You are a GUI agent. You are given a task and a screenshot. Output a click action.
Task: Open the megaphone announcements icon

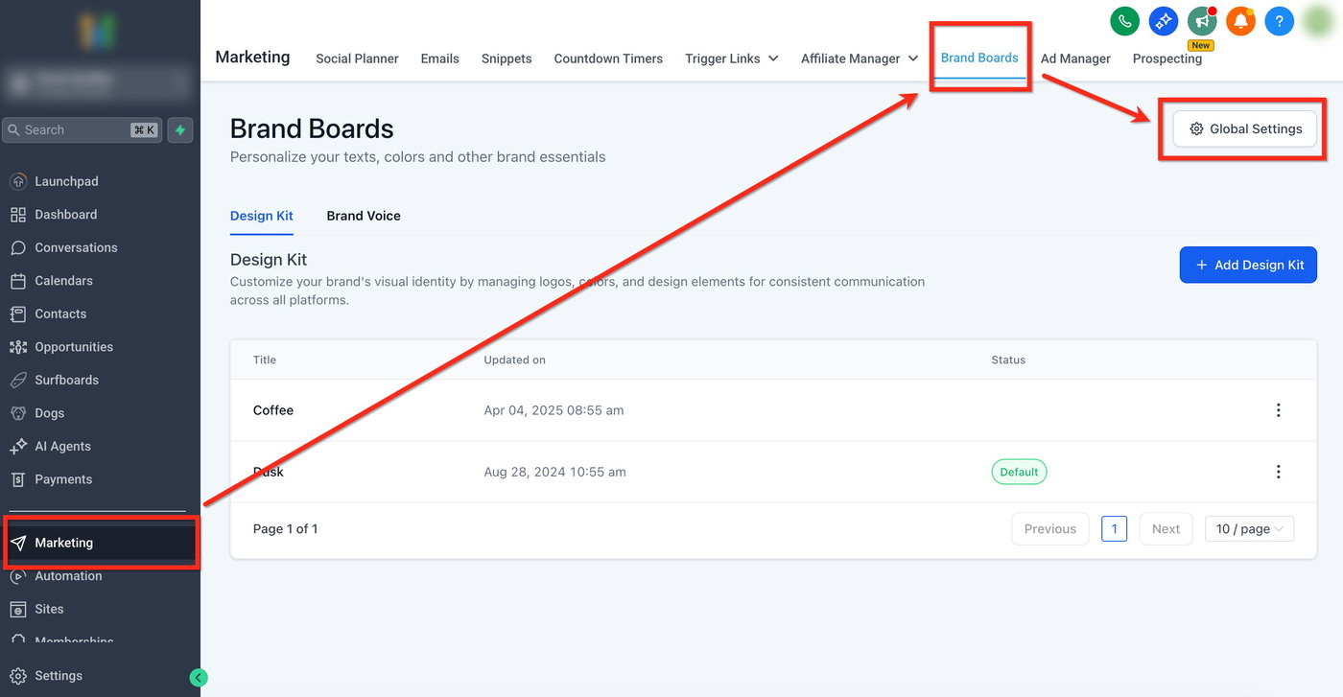pos(1202,21)
